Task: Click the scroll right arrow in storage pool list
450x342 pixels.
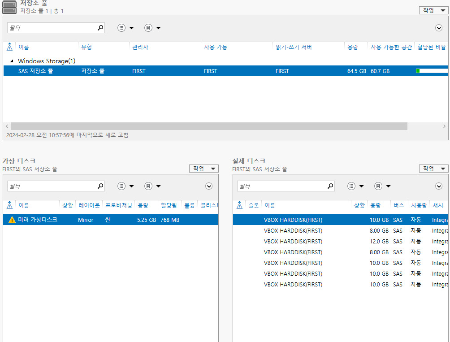Action: 444,126
